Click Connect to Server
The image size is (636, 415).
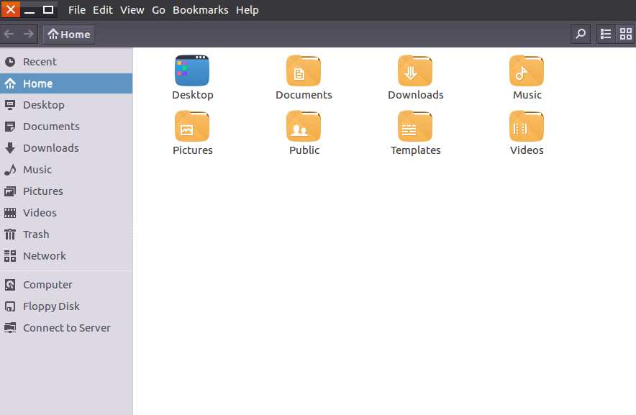point(67,327)
